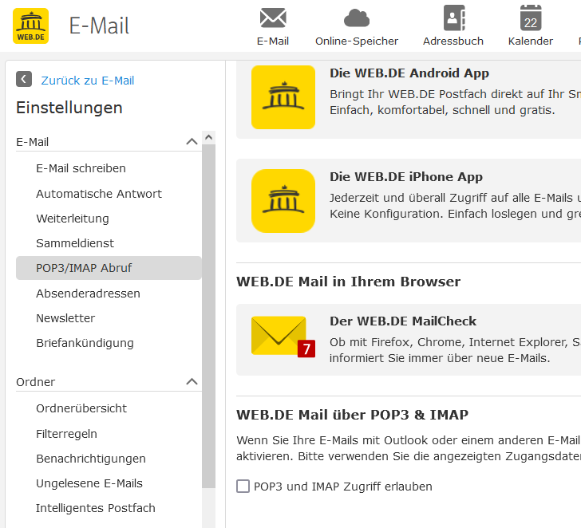581x528 pixels.
Task: Click the Der WEB.DE MailCheck heading
Action: click(403, 321)
